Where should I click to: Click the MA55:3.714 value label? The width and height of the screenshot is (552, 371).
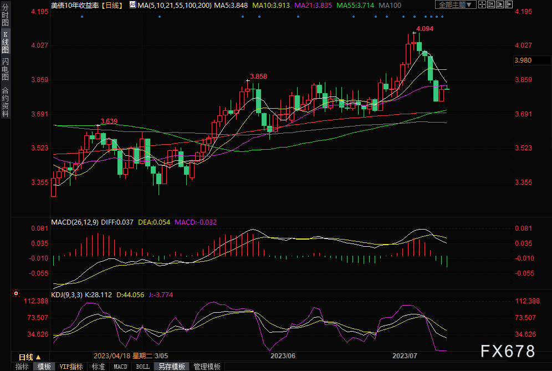click(x=355, y=6)
